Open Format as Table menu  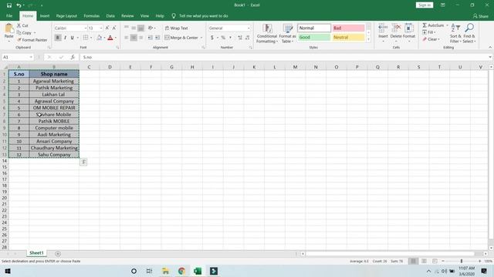pos(287,33)
